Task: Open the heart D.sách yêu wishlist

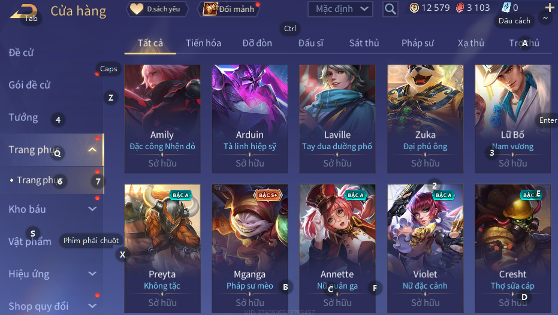Action: [x=157, y=9]
